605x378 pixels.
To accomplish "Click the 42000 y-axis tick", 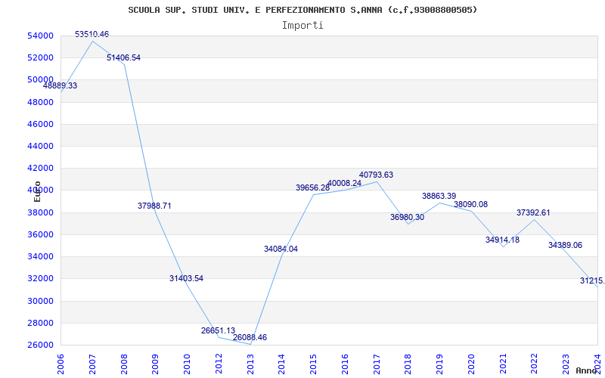I will point(40,168).
